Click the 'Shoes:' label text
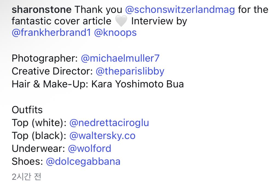Viewport: 280px width, 186px height. point(27,162)
